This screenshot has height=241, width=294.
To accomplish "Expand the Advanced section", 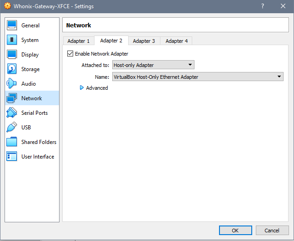I will click(x=82, y=88).
